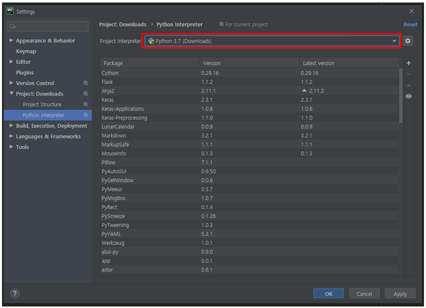This screenshot has width=426, height=308.
Task: Select the Keras package row
Action: (x=249, y=99)
